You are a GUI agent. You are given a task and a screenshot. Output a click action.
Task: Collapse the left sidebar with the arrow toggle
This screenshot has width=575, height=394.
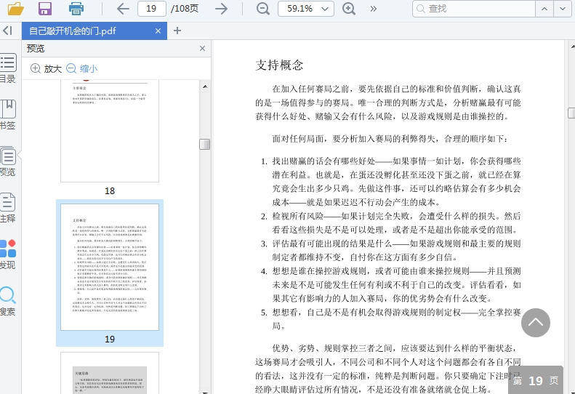(x=7, y=31)
